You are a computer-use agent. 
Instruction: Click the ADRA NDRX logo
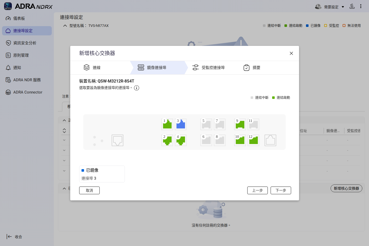pos(28,6)
